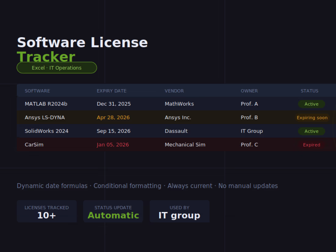Click the Prof. C owner cell
This screenshot has height=252, width=336.
pos(250,145)
